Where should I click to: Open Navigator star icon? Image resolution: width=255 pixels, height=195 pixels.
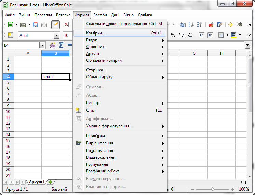click(x=231, y=25)
